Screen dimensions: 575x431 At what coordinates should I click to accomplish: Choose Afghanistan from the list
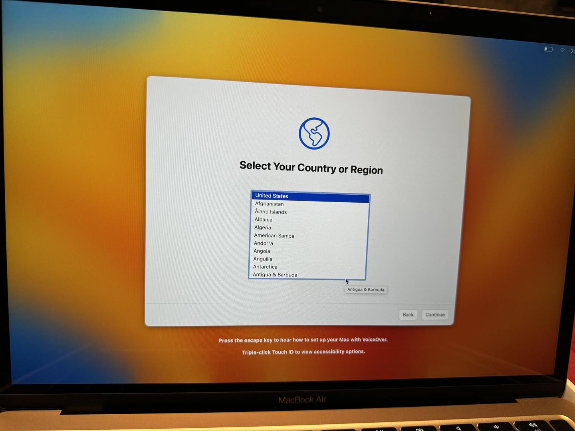pos(310,204)
